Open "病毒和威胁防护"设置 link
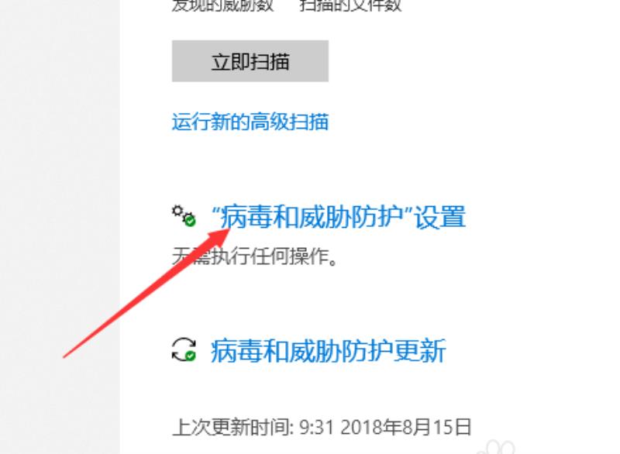 [x=339, y=217]
